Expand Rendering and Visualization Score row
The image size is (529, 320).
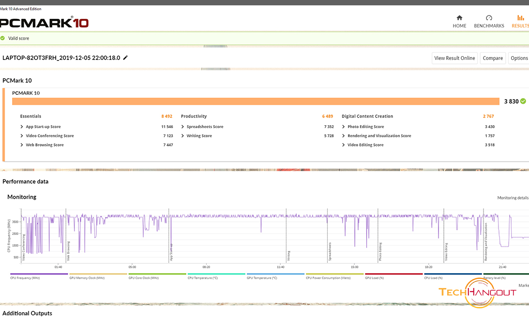click(344, 136)
